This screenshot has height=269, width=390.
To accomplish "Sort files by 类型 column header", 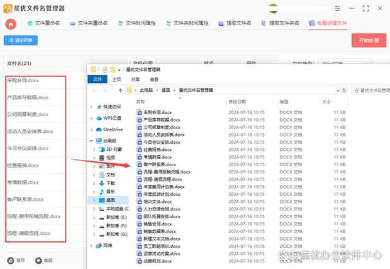I will pos(284,101).
